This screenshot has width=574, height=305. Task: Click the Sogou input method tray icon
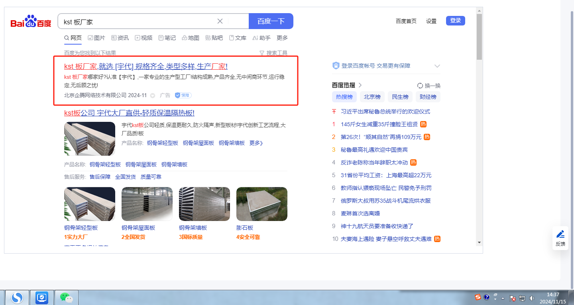tap(478, 297)
